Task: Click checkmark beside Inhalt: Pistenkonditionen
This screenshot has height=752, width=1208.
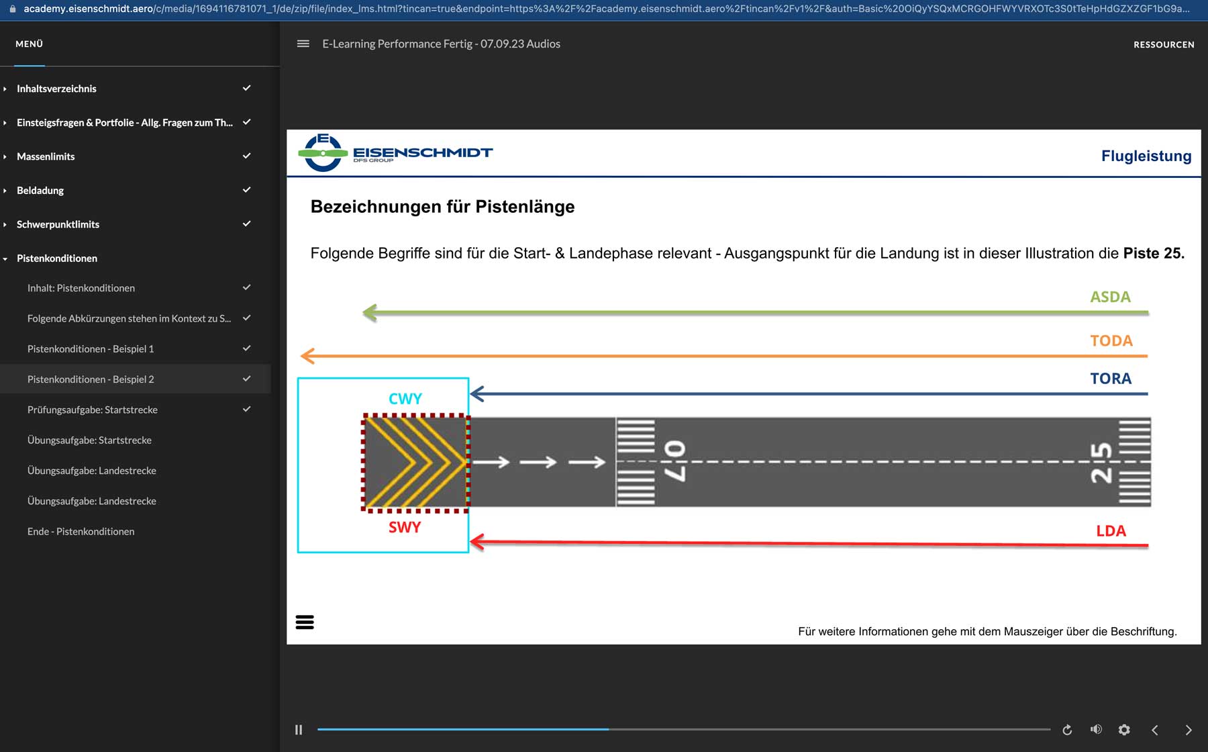Action: pyautogui.click(x=246, y=287)
